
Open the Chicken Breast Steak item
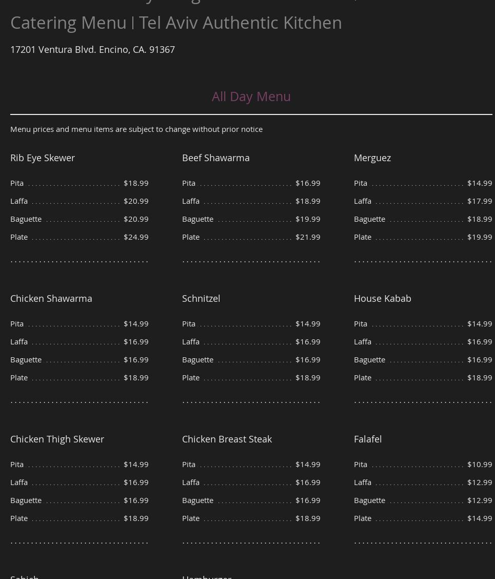tap(227, 439)
